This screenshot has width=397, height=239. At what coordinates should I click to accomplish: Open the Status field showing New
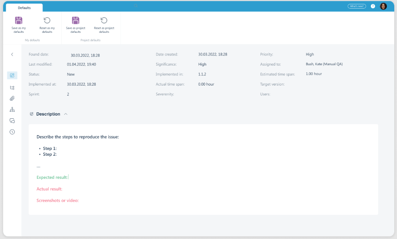coord(71,74)
